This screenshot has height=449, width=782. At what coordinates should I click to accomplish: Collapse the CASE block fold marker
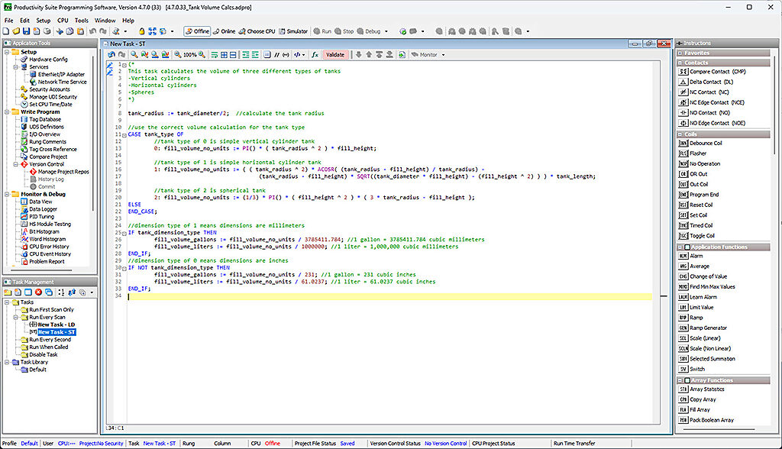(x=124, y=134)
